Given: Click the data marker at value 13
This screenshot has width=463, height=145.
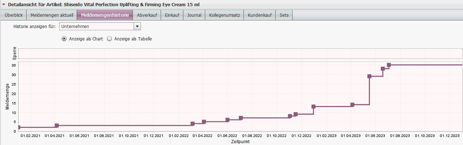Looking at the screenshot, I should 313,106.
